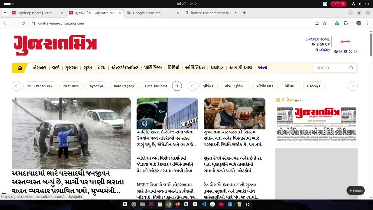
Task: Open the વિડિયો section in the navbar
Action: [173, 68]
